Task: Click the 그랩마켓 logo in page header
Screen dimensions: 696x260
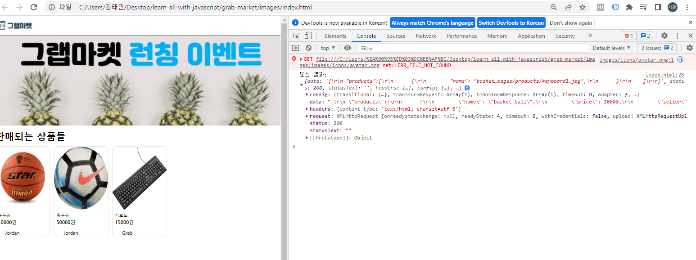Action: point(16,26)
